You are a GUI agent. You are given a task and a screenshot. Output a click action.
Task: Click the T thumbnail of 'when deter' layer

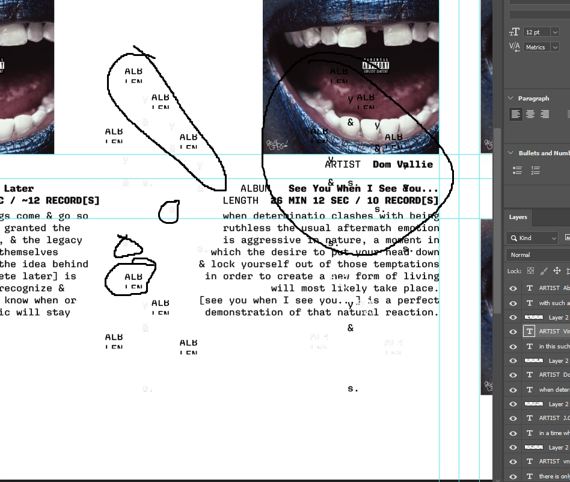click(x=530, y=389)
